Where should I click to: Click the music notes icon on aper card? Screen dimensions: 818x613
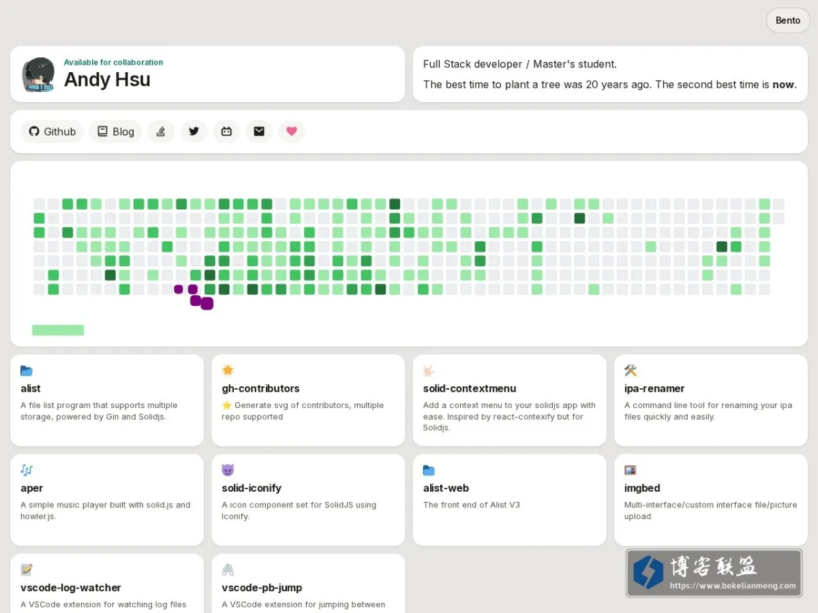pos(27,470)
